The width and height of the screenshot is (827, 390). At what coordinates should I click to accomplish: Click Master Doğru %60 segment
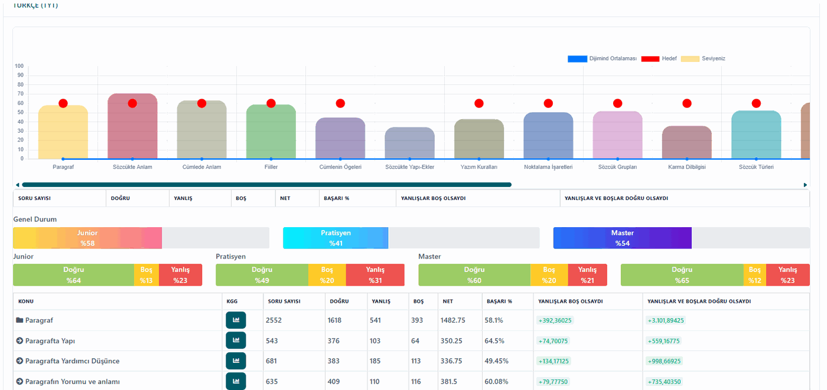(474, 275)
